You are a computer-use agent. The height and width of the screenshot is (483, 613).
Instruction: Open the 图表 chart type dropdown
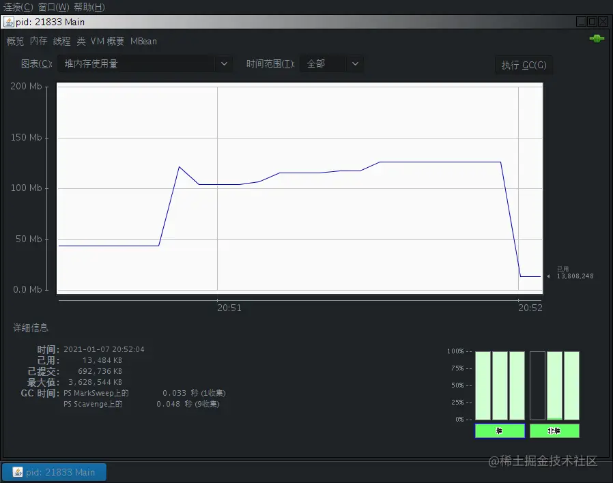point(145,63)
